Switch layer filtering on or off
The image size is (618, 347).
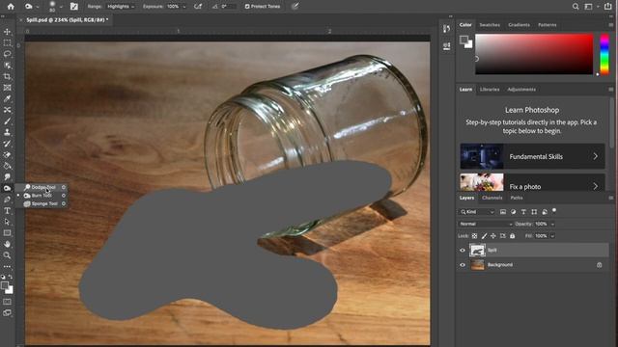pyautogui.click(x=554, y=211)
